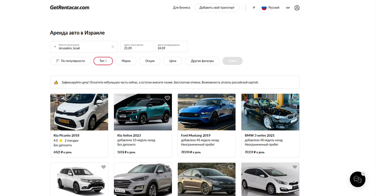Switch distance units via км
This screenshot has height=196, width=376.
click(x=288, y=8)
